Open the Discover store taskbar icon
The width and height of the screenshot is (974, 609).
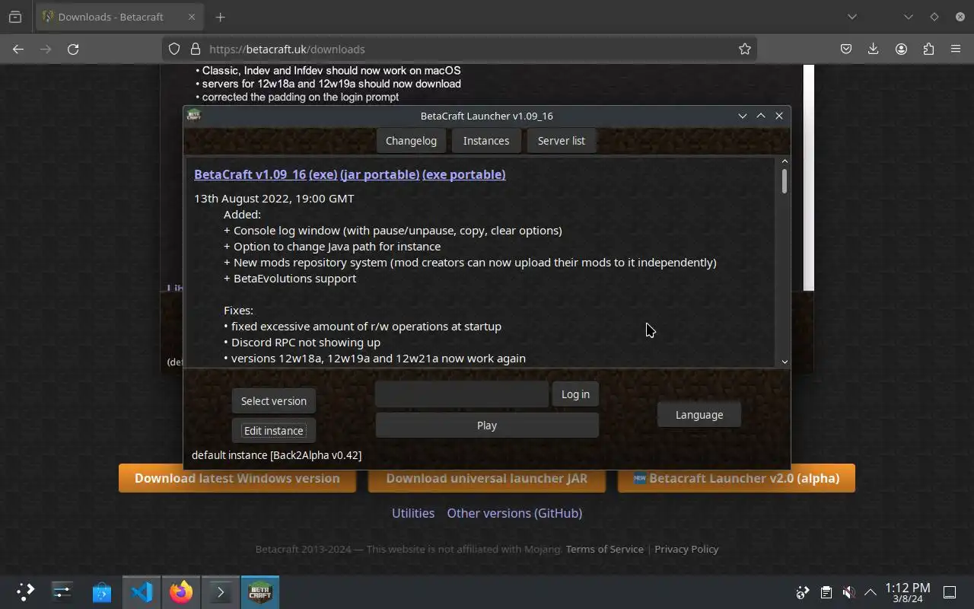click(102, 592)
